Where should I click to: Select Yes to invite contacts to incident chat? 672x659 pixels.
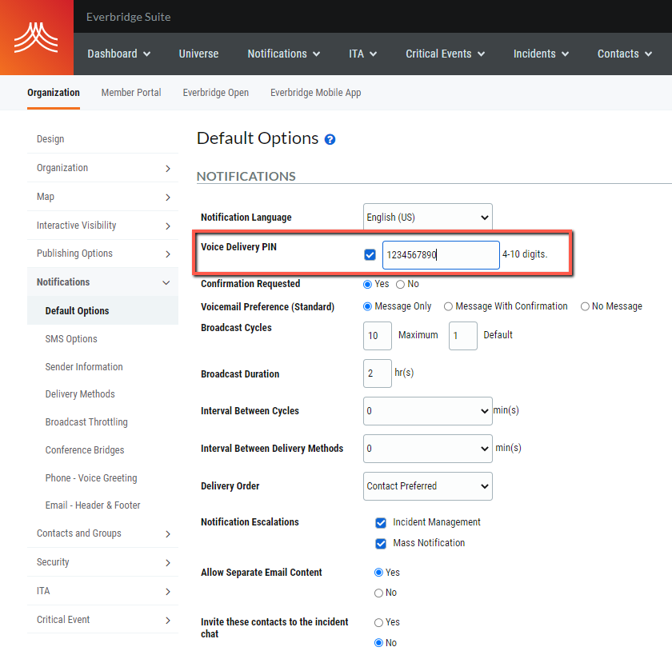point(378,621)
